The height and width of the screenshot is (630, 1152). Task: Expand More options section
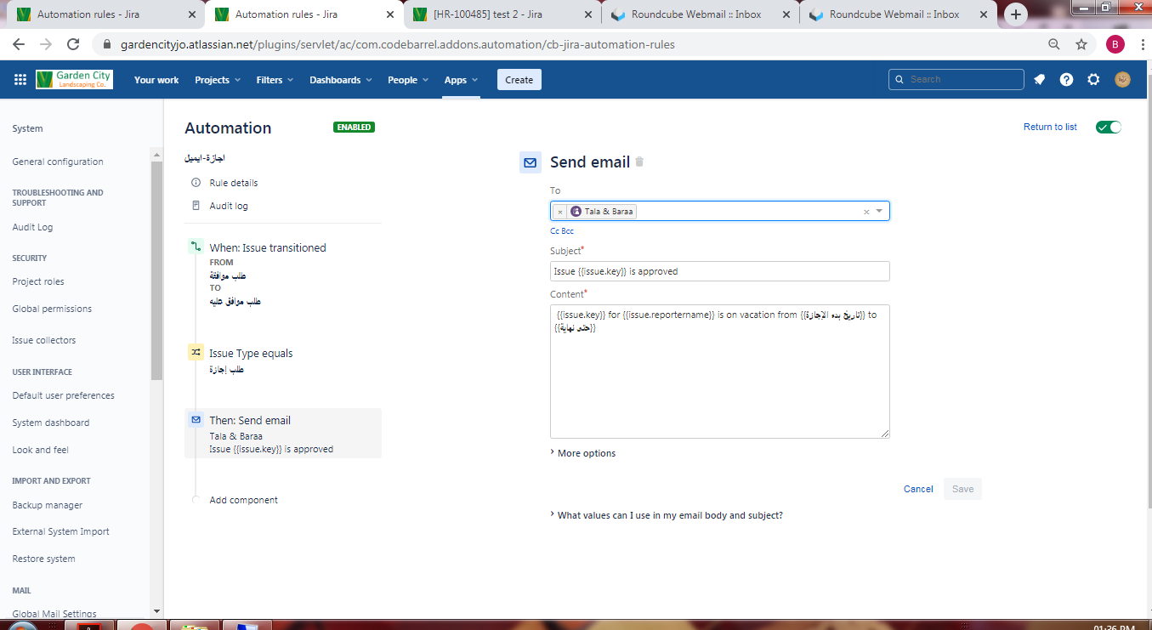click(583, 453)
